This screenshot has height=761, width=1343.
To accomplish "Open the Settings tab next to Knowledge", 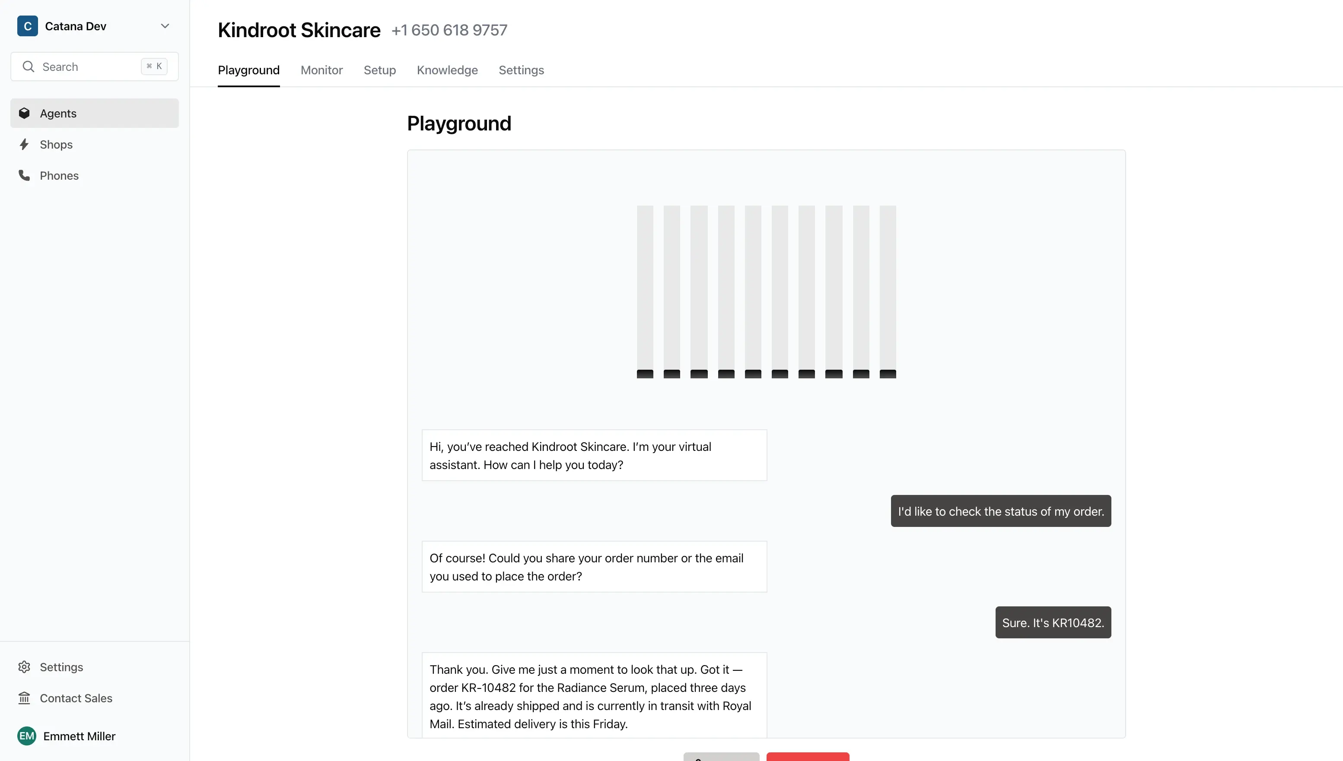I will point(521,70).
